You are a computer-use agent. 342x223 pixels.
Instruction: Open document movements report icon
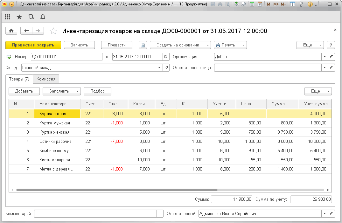[143, 45]
